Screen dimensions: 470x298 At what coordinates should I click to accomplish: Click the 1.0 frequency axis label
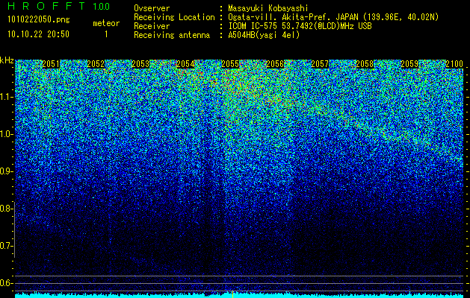(x=6, y=134)
